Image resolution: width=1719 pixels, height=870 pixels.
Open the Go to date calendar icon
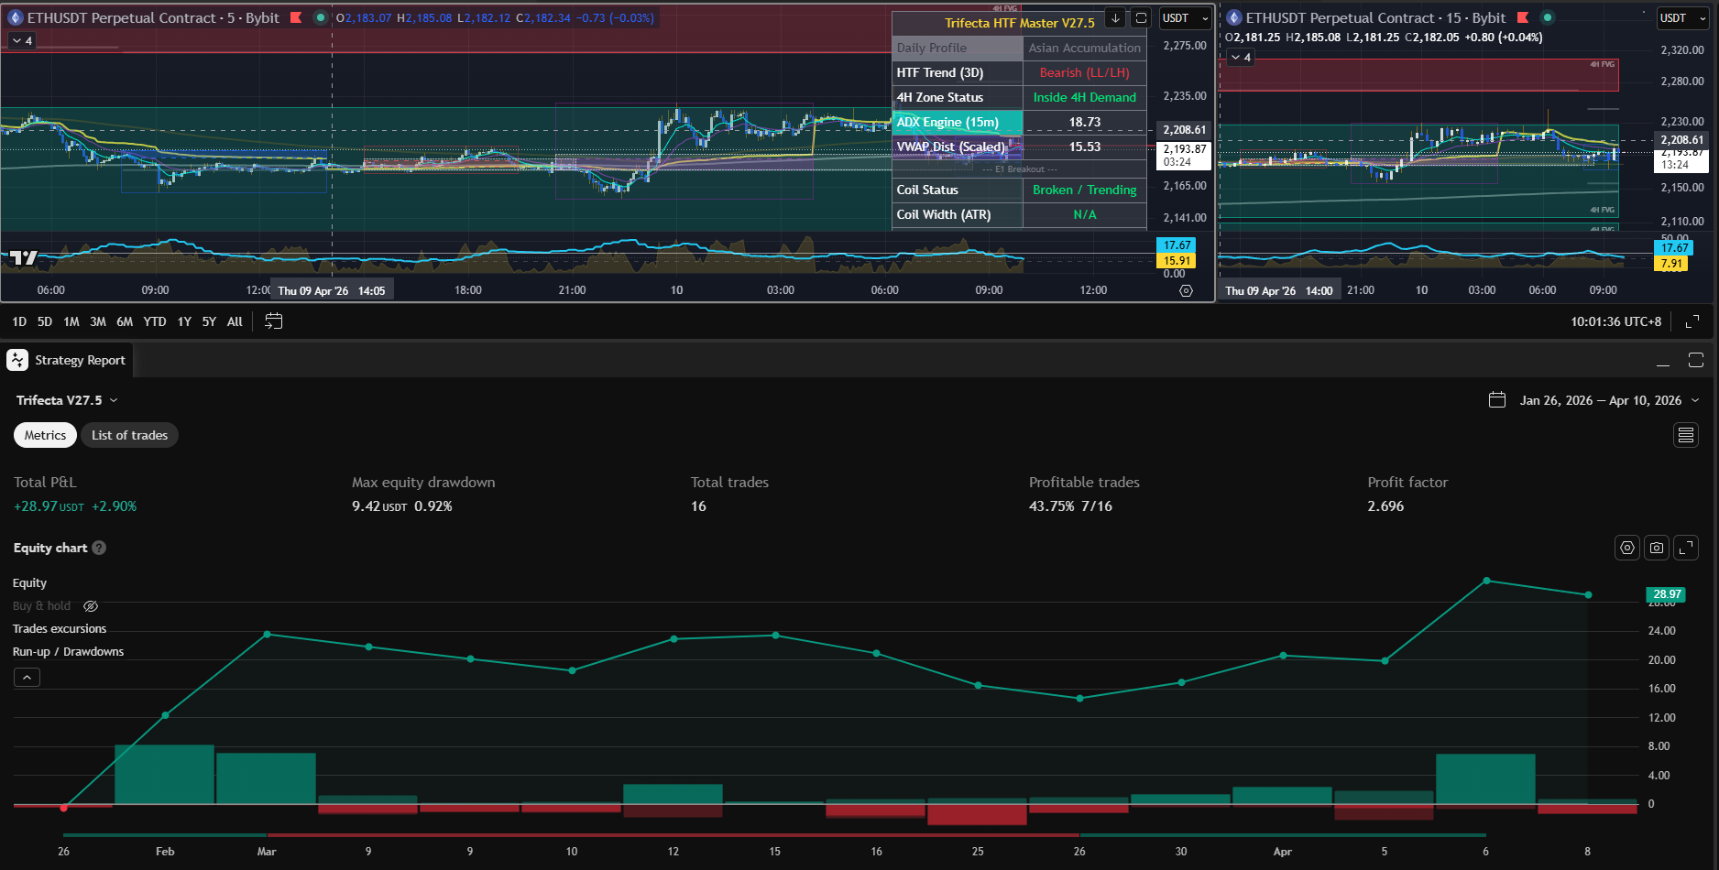(x=273, y=321)
